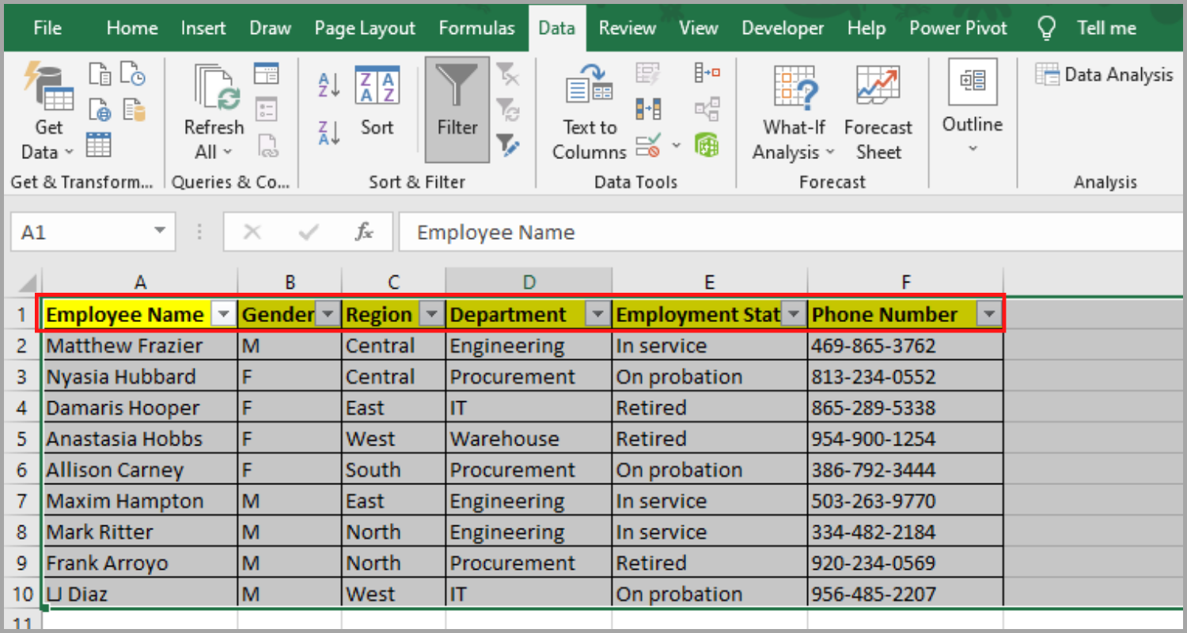Open the Manage Data Model icon
This screenshot has height=633, width=1187.
(707, 145)
